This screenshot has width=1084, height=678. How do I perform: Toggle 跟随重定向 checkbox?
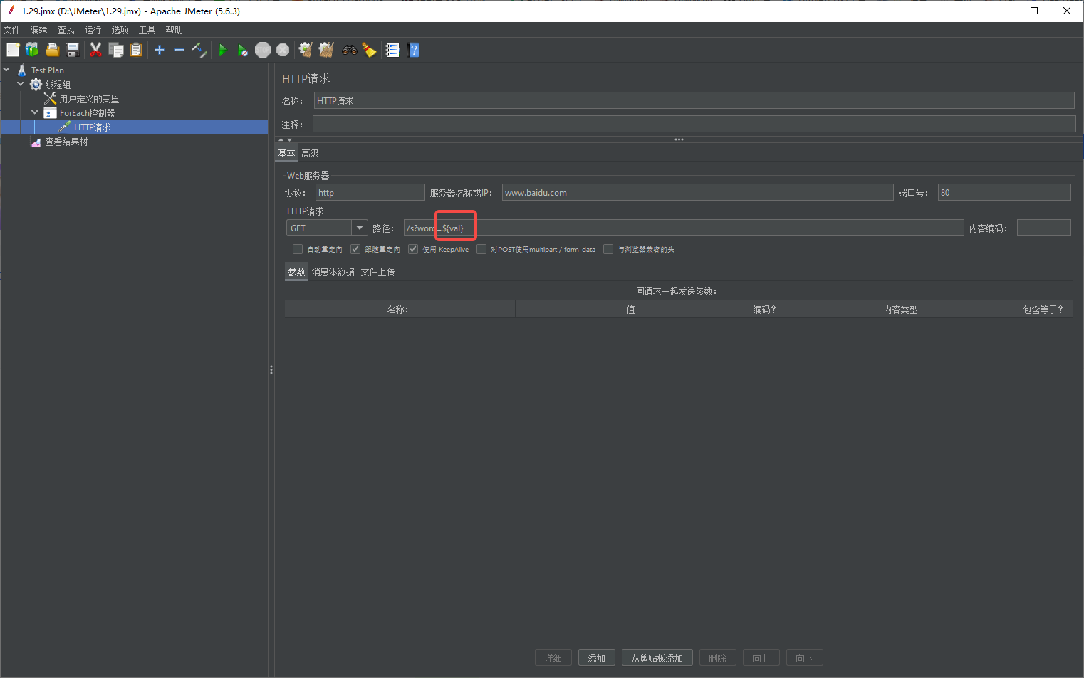click(355, 249)
